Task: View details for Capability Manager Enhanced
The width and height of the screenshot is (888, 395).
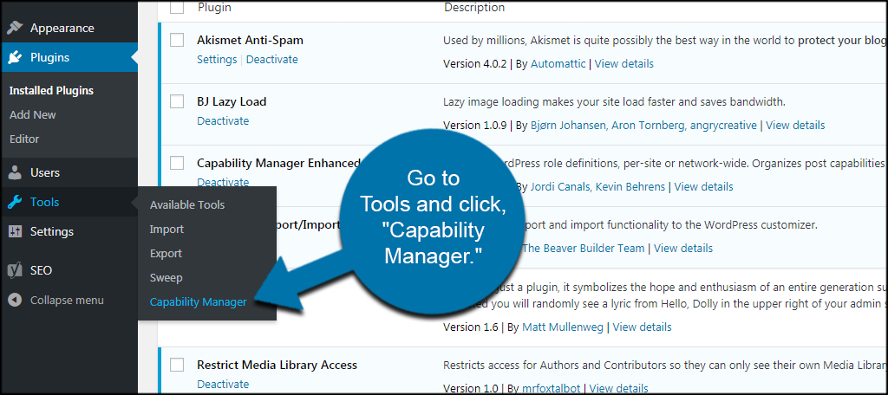Action: [x=704, y=186]
